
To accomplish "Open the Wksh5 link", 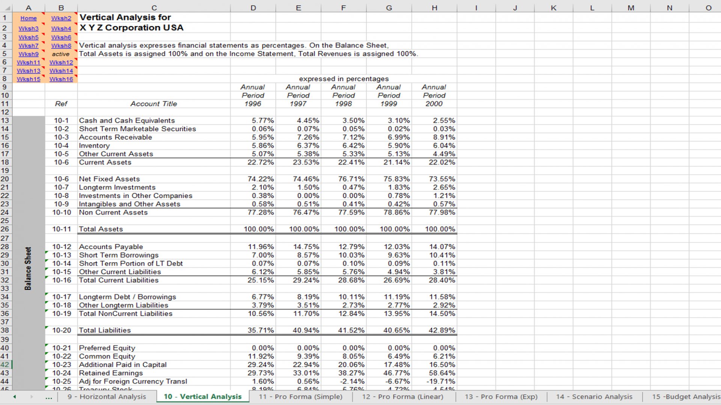I will pyautogui.click(x=29, y=37).
